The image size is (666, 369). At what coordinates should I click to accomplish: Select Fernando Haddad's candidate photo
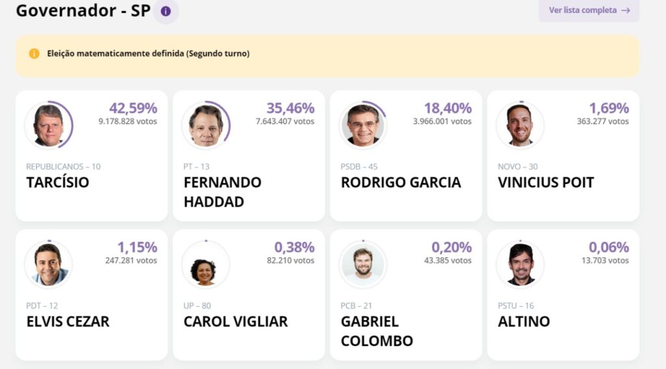click(206, 125)
